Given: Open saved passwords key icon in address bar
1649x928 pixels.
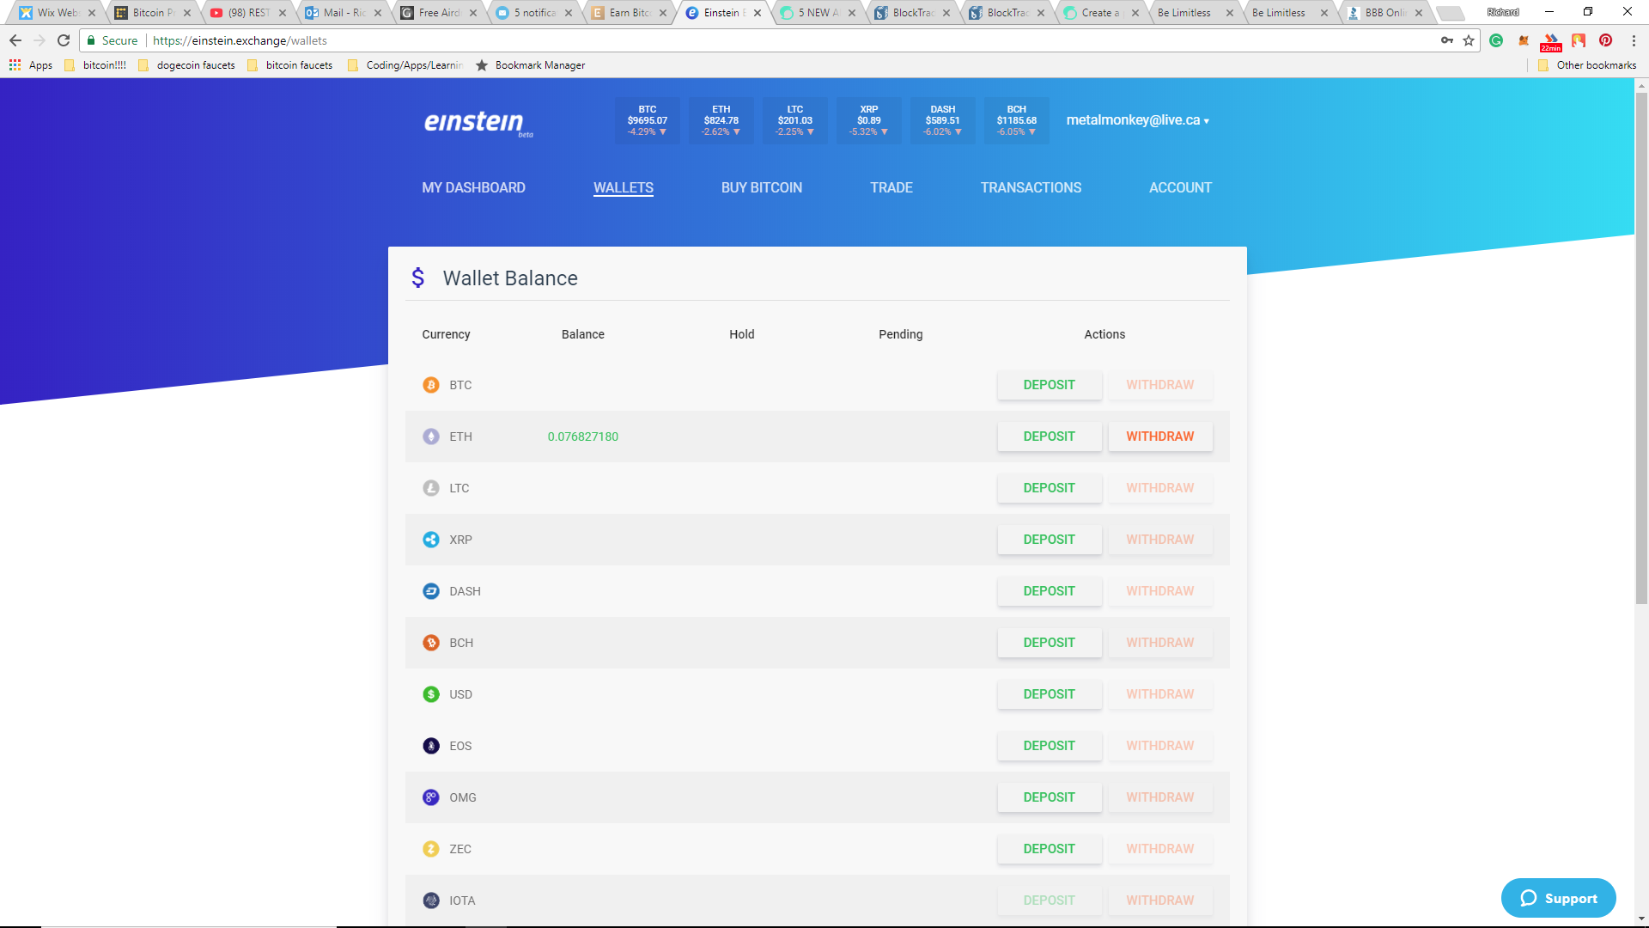Looking at the screenshot, I should pyautogui.click(x=1447, y=40).
